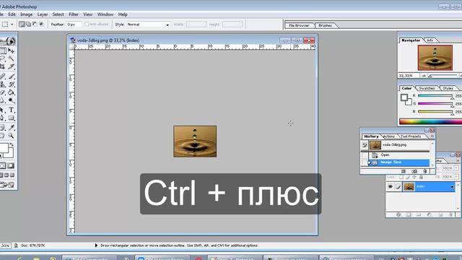Pick a color from the color ramp

[430, 121]
